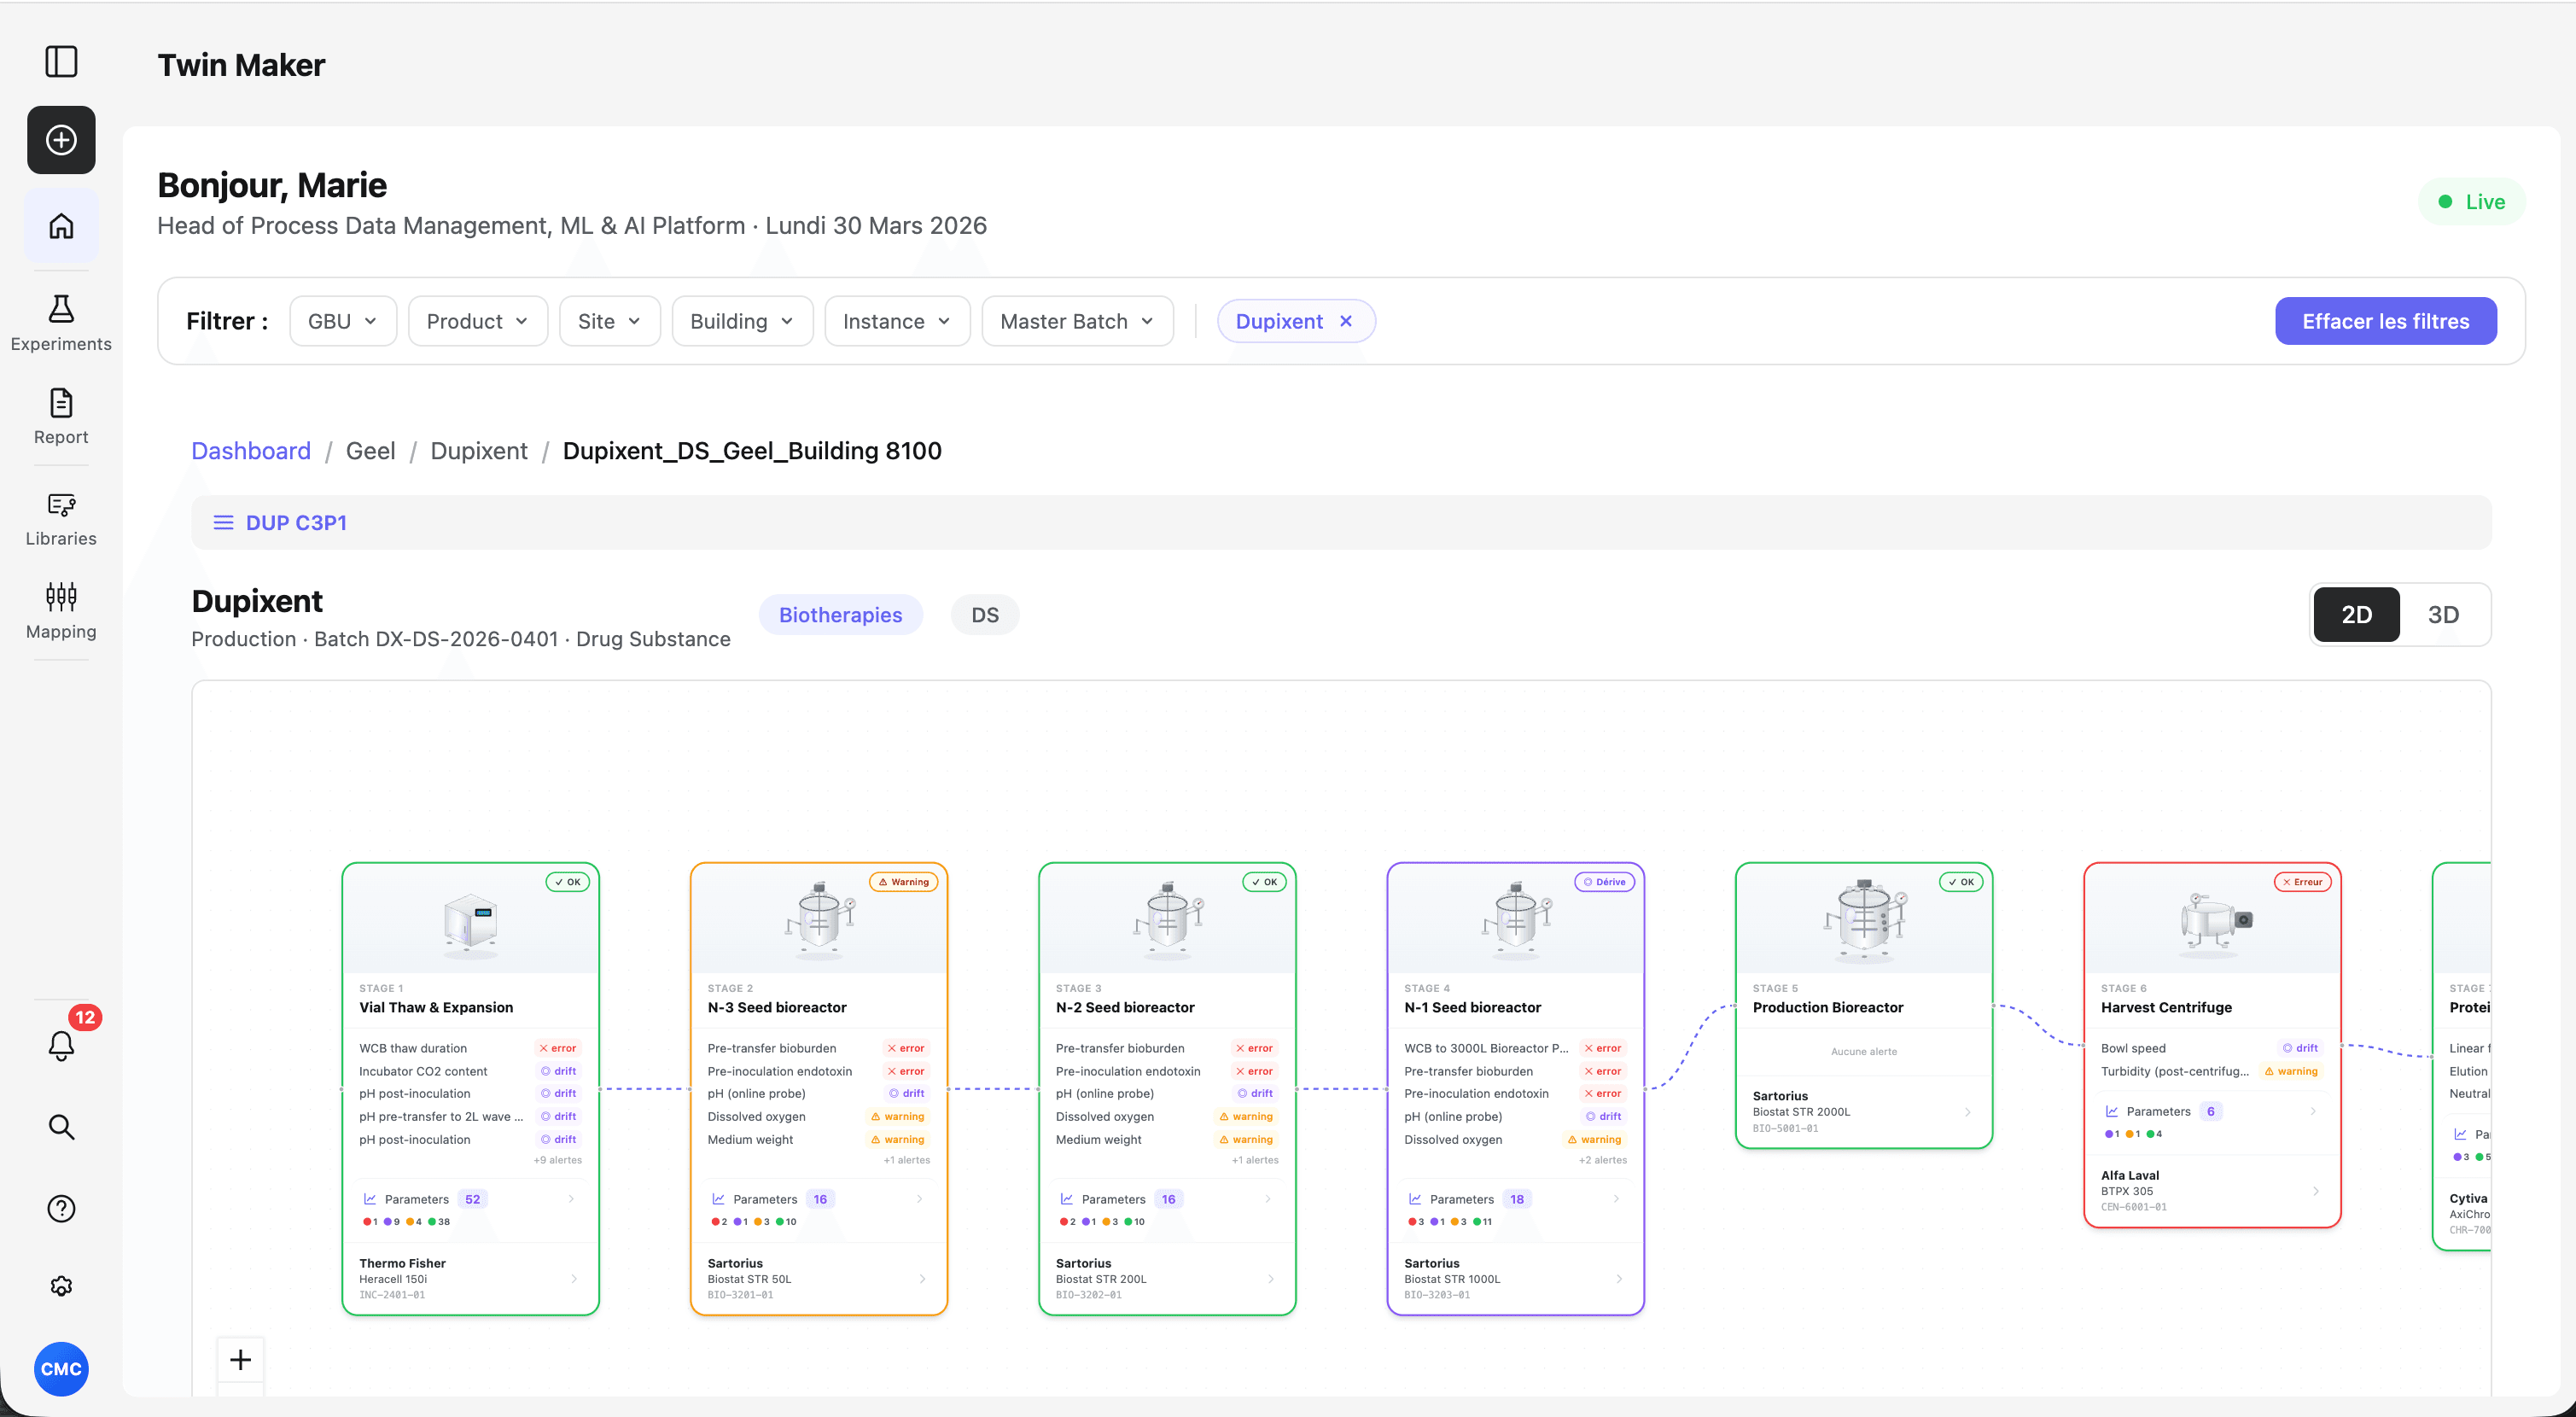Click the Biotherapies tag
Image resolution: width=2576 pixels, height=1417 pixels.
(840, 615)
